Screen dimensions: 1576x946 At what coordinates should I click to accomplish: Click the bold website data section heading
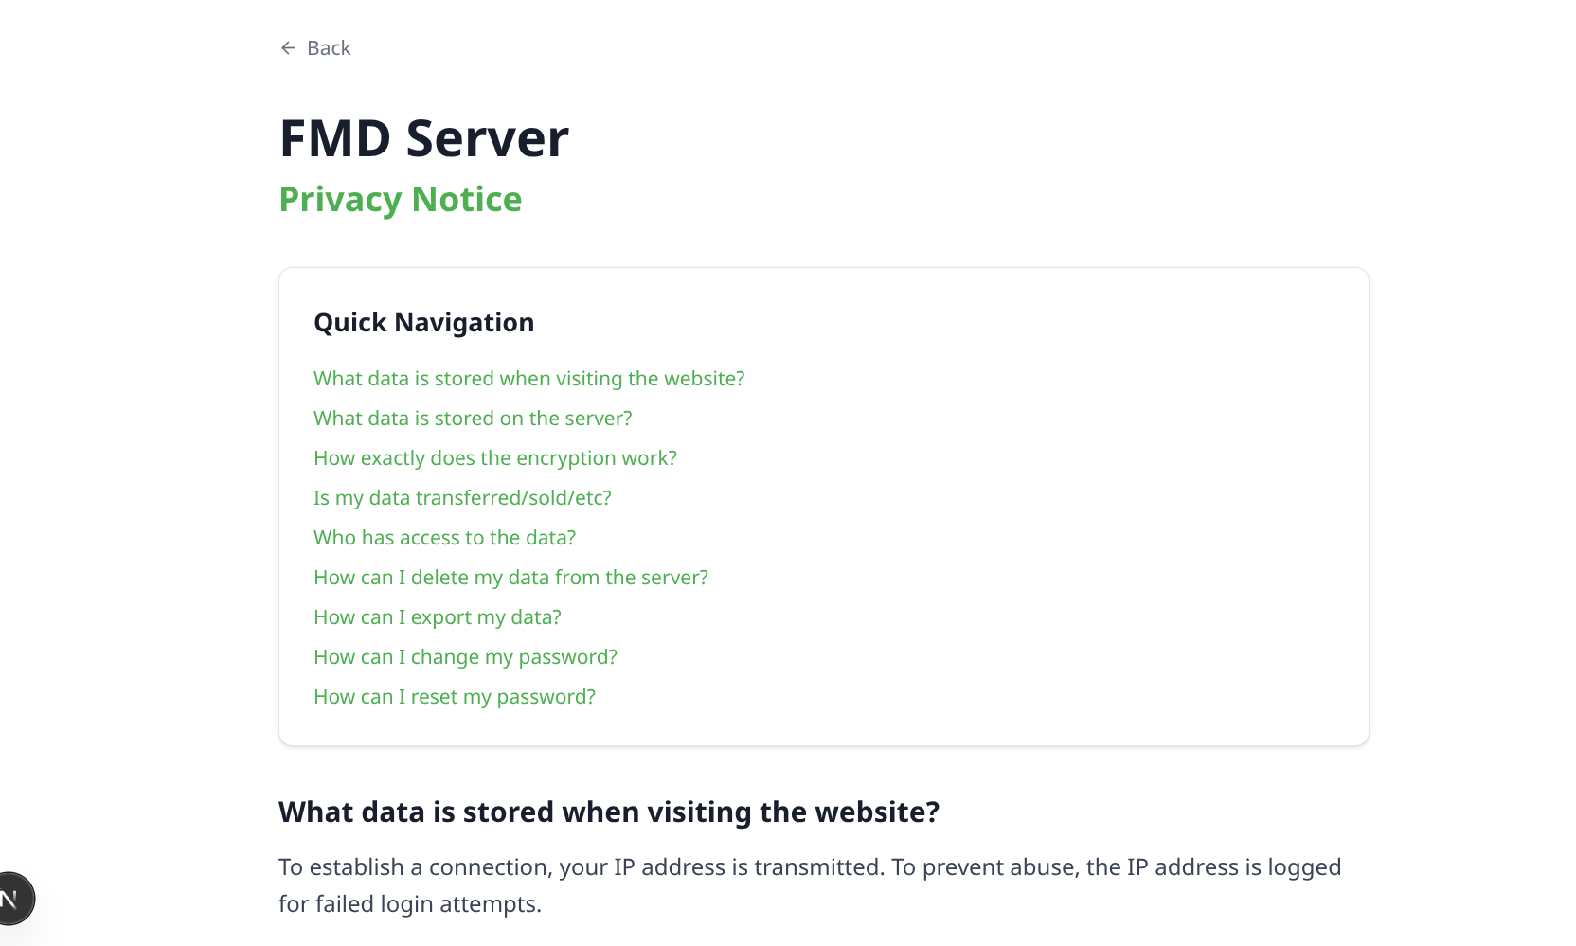[x=608, y=812]
